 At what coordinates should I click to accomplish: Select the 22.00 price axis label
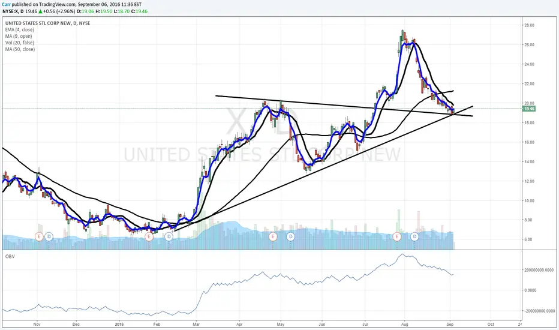(529, 84)
